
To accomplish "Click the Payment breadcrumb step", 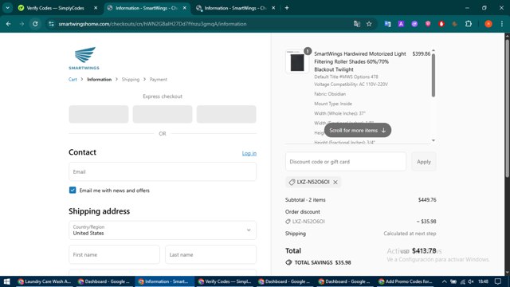I will (158, 80).
